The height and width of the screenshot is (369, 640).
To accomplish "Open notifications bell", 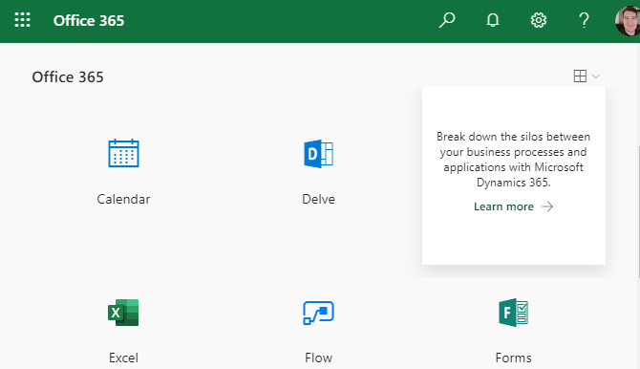I will [x=493, y=20].
